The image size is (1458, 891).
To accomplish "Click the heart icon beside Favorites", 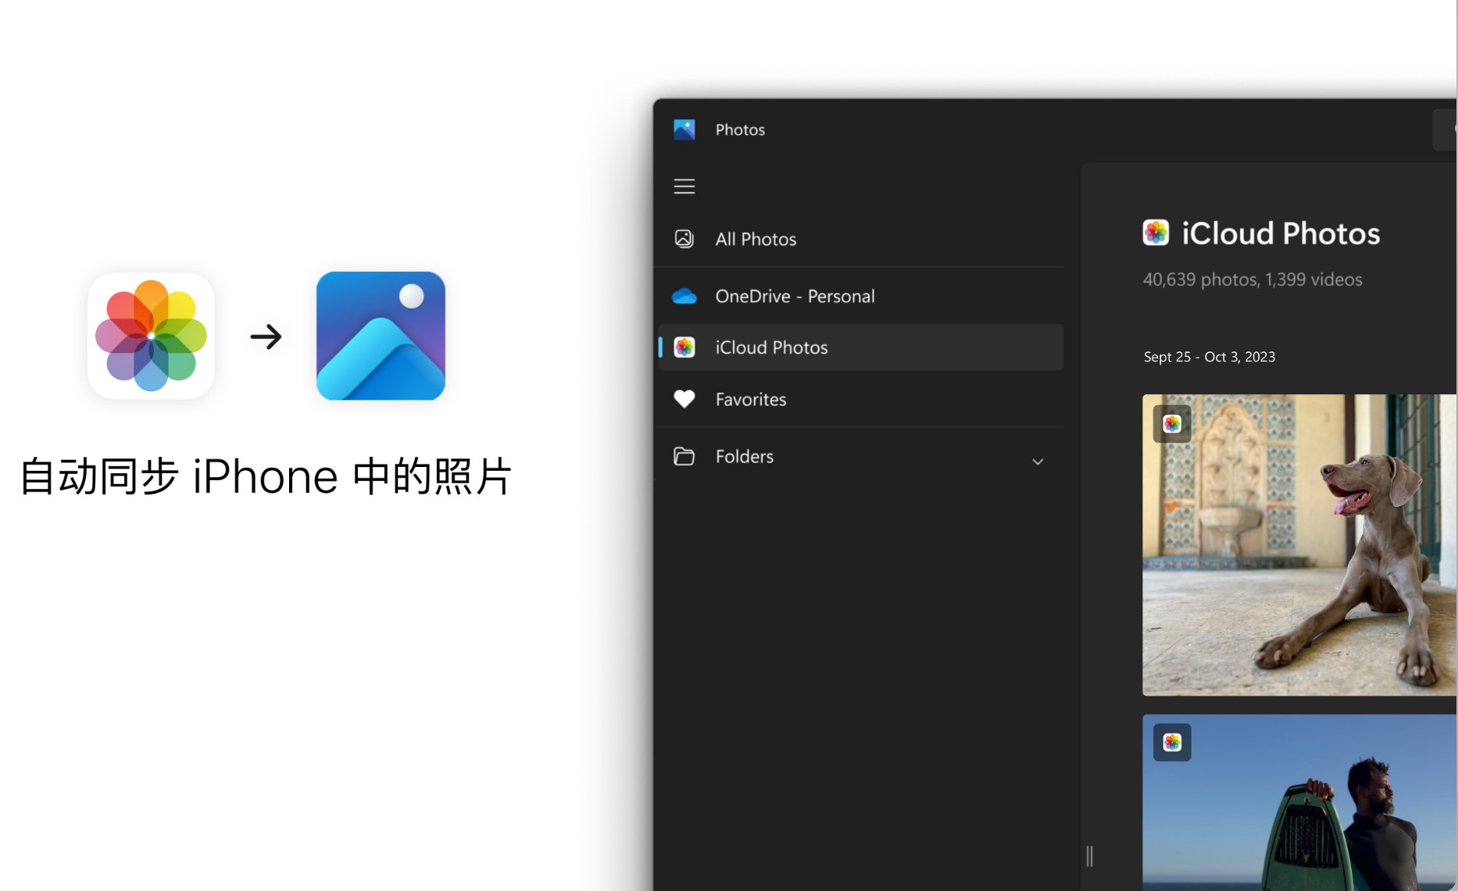I will click(684, 399).
